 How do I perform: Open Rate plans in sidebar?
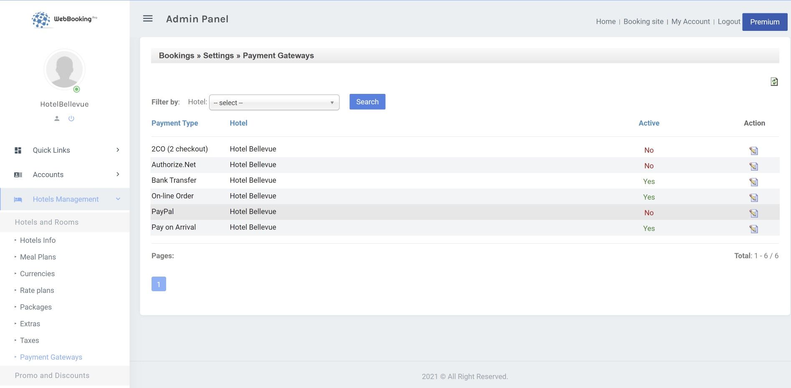coord(37,290)
